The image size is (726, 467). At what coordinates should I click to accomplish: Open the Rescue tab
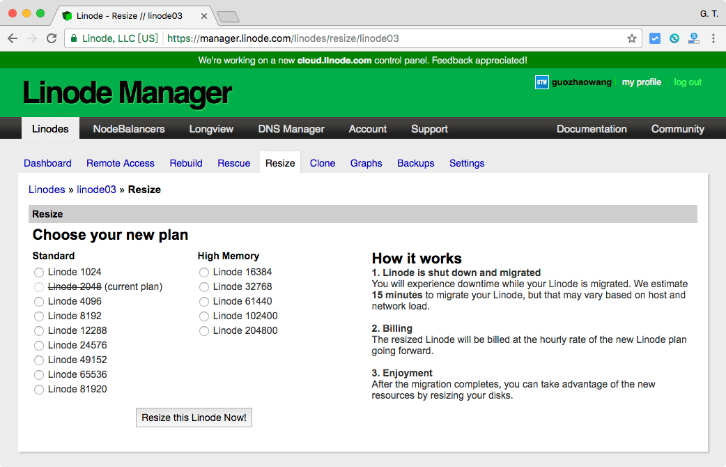point(233,163)
